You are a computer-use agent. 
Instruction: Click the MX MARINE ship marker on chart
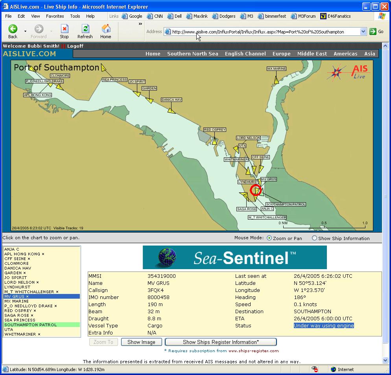click(276, 80)
